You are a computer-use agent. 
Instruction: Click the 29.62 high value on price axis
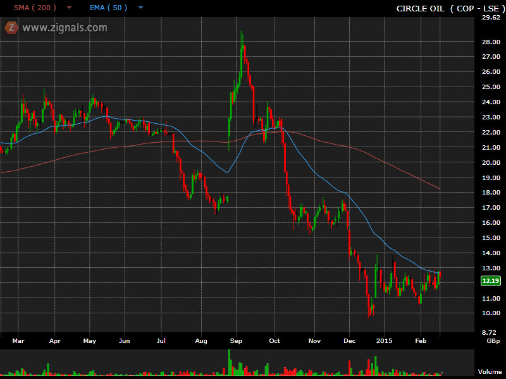point(491,18)
